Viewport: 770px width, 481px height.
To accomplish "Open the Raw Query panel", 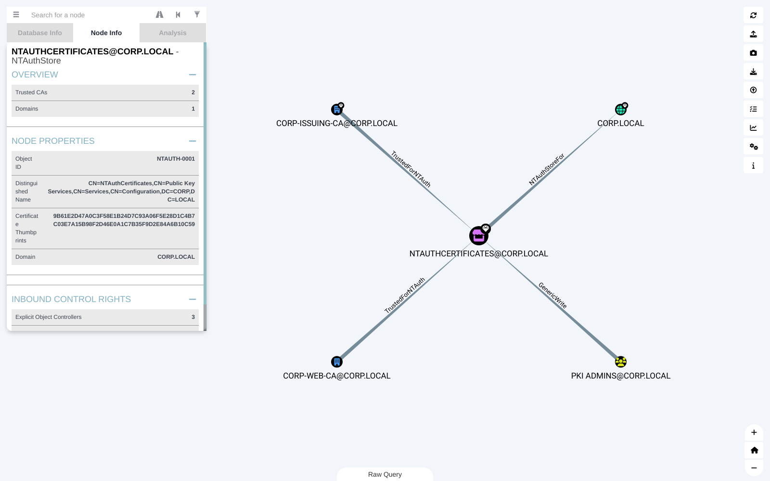I will pyautogui.click(x=385, y=474).
